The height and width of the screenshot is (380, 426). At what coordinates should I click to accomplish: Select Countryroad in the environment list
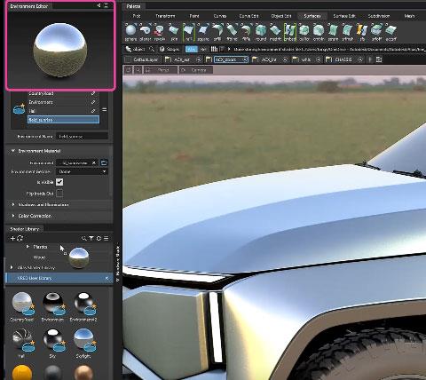pyautogui.click(x=64, y=93)
